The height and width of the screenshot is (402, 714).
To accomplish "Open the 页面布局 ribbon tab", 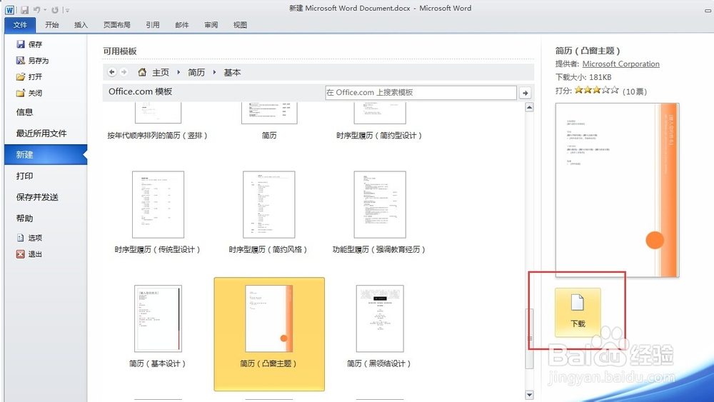I will click(116, 25).
